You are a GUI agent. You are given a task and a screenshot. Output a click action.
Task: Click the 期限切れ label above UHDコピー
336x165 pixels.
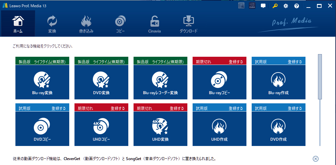(86, 109)
